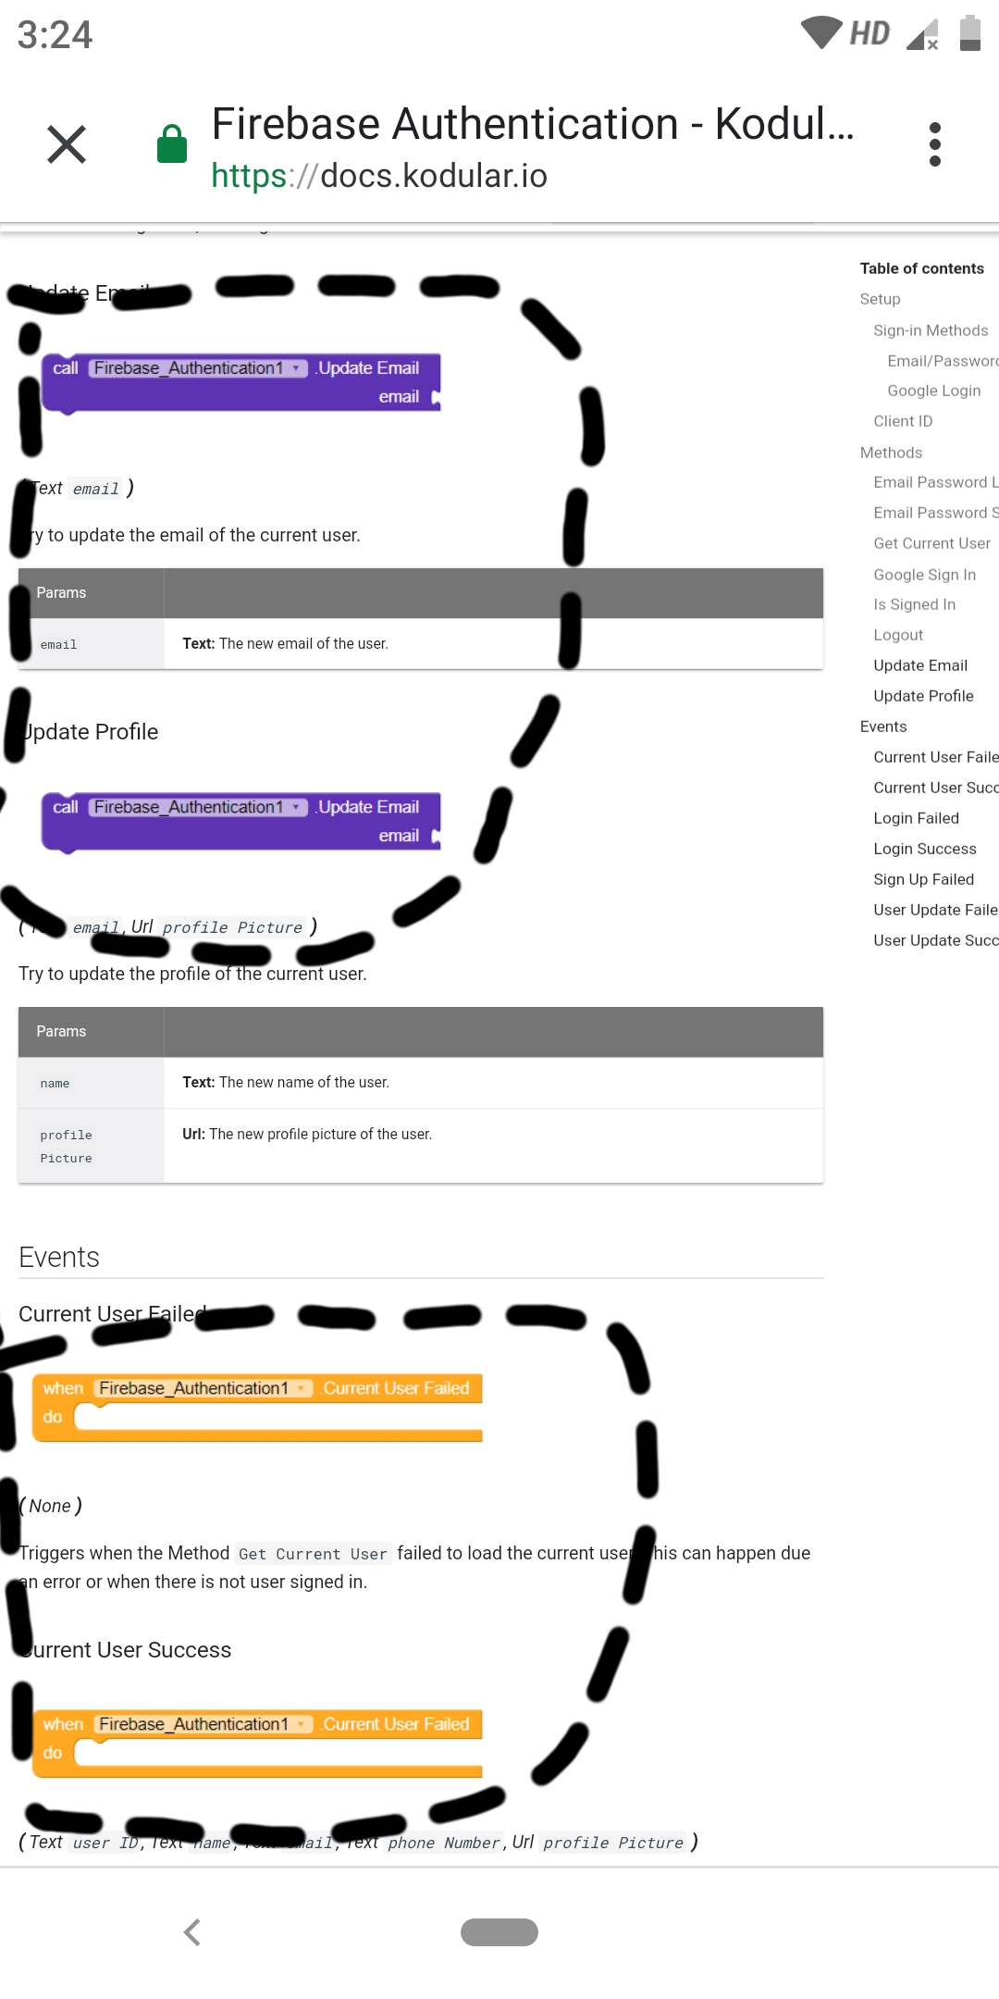Tap the HD indicator in the status bar

click(868, 32)
